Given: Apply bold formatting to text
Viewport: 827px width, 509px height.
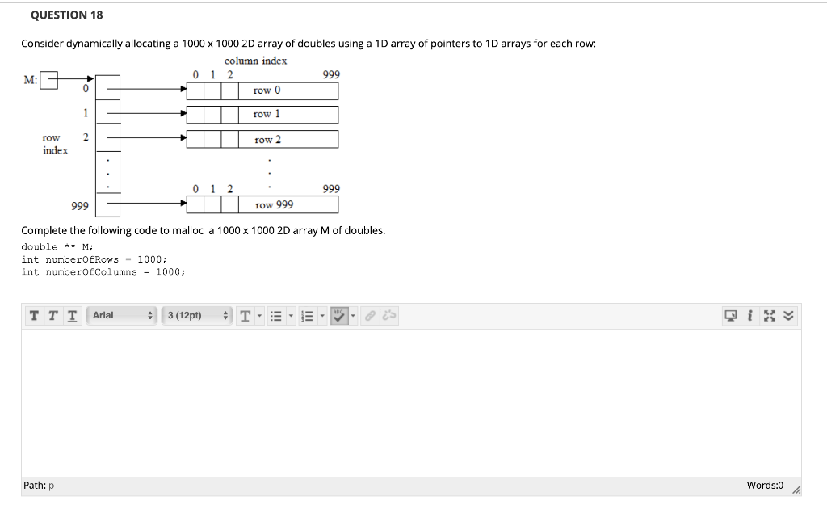Looking at the screenshot, I should tap(33, 315).
